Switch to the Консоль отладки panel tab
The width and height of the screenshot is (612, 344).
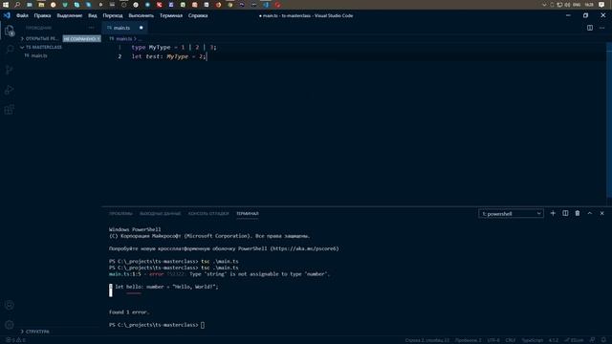(208, 213)
